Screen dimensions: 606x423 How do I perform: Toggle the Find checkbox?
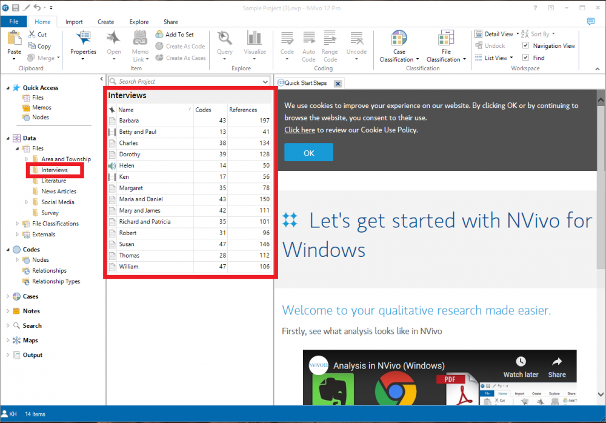coord(525,58)
